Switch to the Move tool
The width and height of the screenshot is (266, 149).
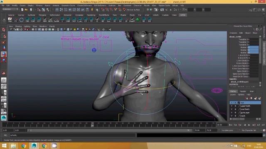(x=4, y=48)
